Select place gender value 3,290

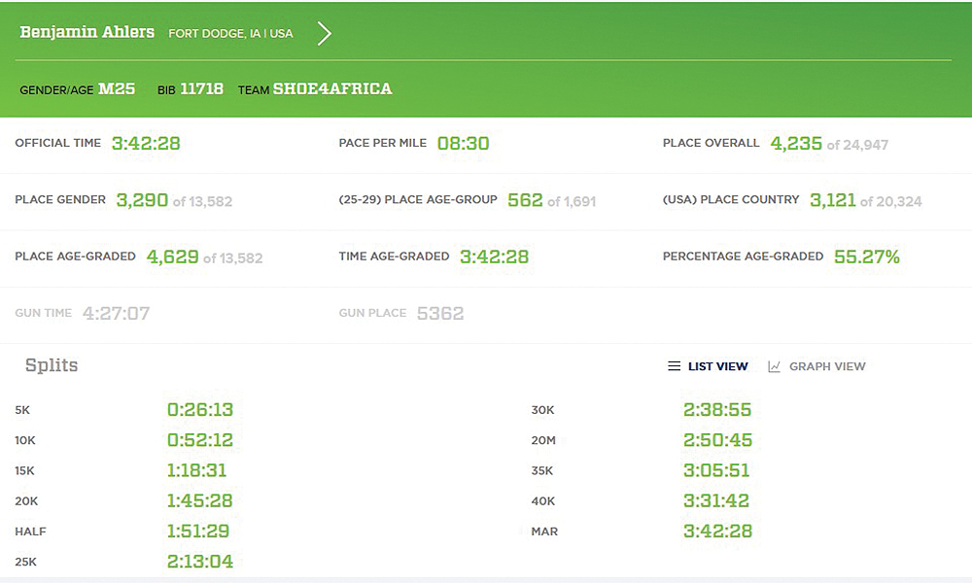coord(142,201)
